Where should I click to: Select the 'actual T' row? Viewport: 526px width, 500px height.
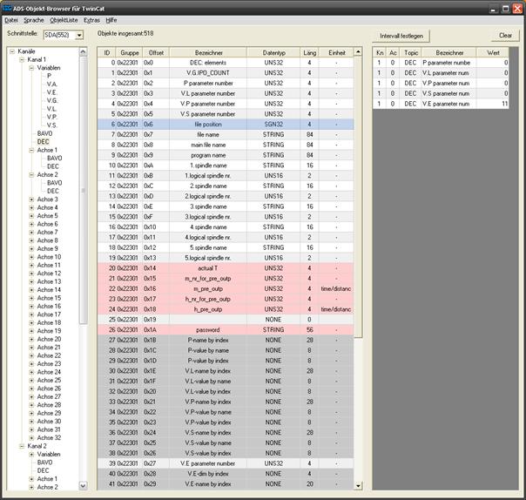226,268
